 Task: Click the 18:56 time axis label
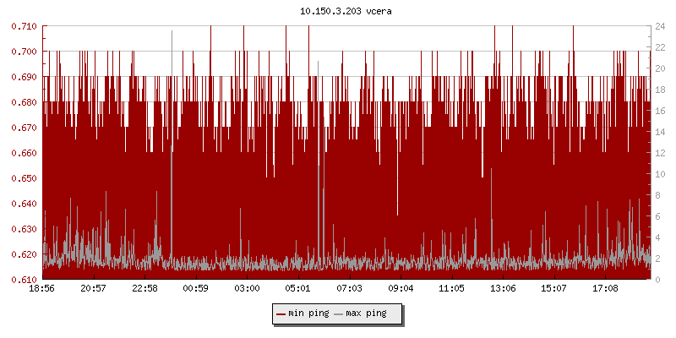(x=42, y=289)
